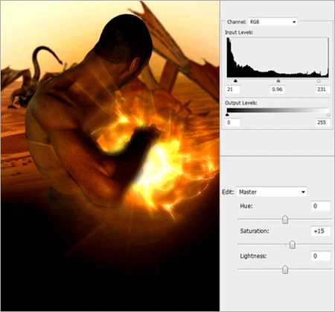Click the white output levels slider handle

click(328, 115)
